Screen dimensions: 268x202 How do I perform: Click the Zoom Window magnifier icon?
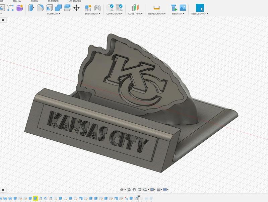coord(145,190)
